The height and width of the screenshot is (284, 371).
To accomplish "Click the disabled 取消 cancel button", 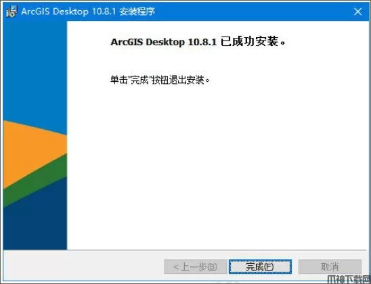I will [x=330, y=266].
